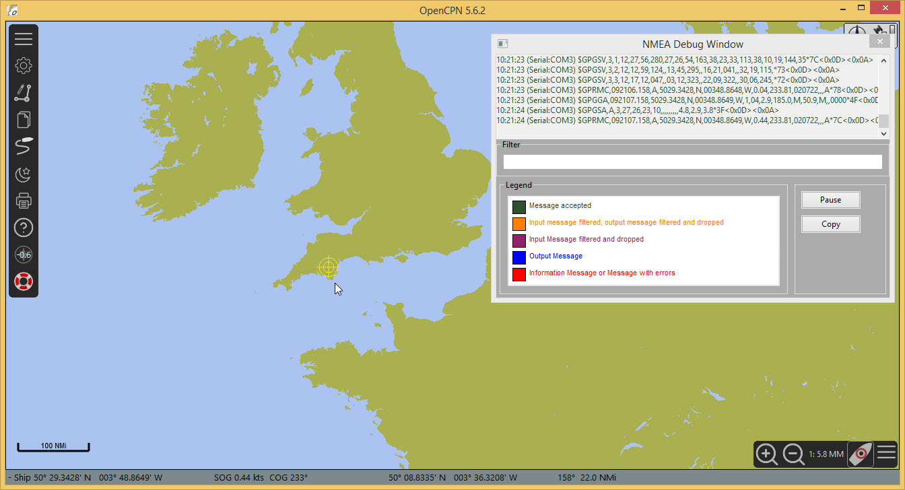This screenshot has width=905, height=490.
Task: Open the Route & Mark Manager pages icon
Action: coord(24,120)
